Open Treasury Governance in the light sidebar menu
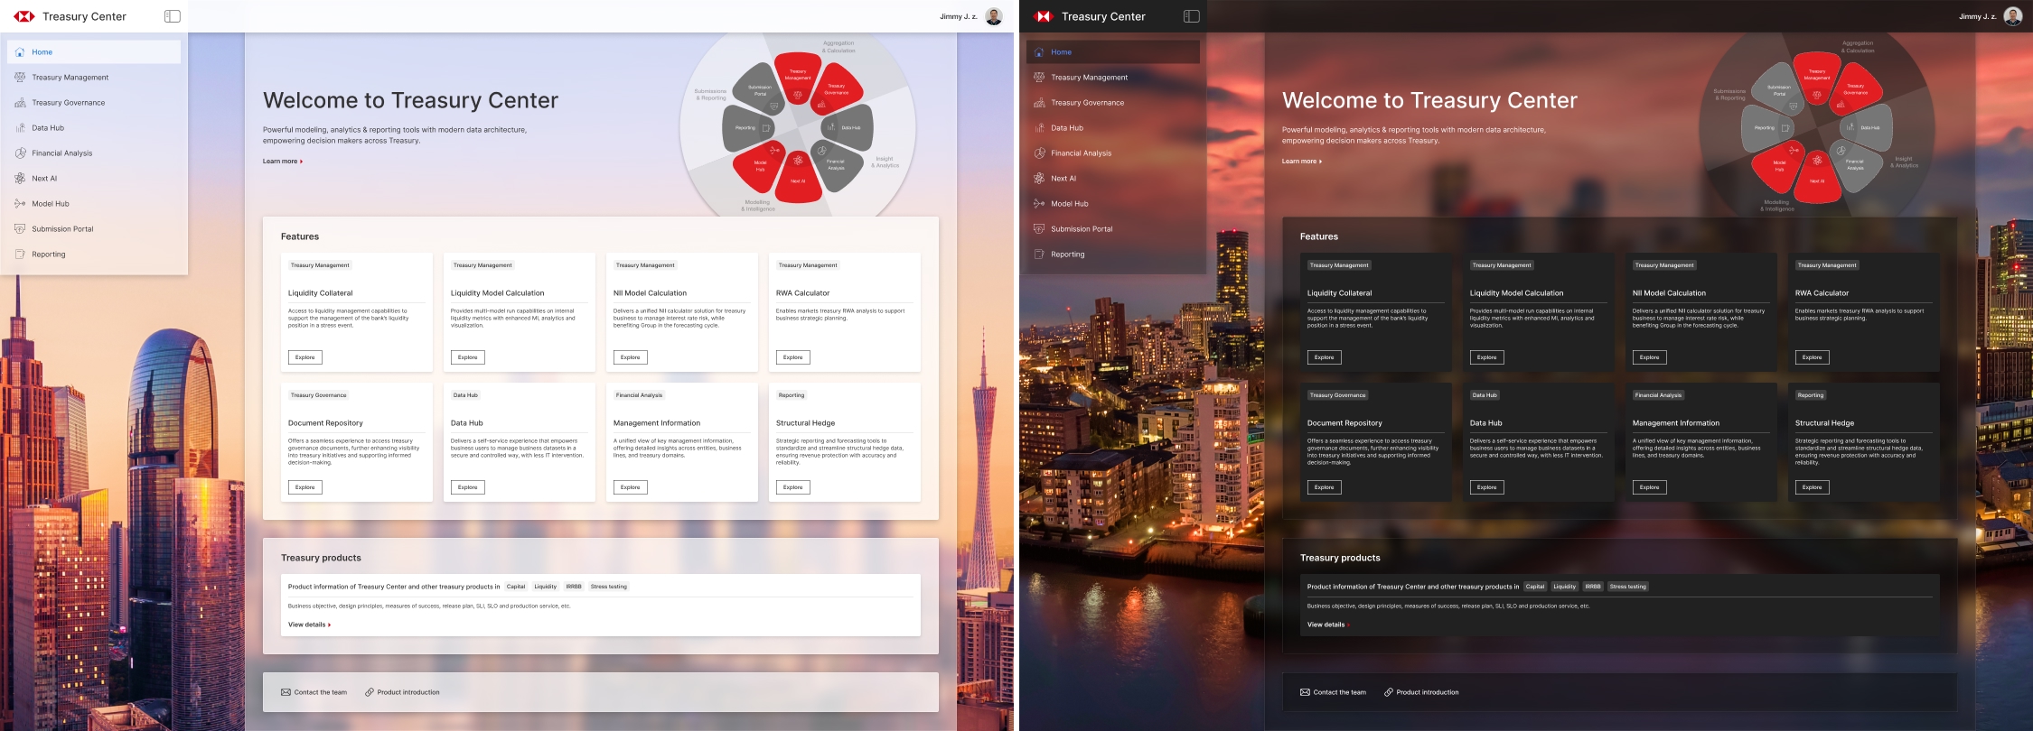Viewport: 2033px width, 731px height. coord(69,103)
